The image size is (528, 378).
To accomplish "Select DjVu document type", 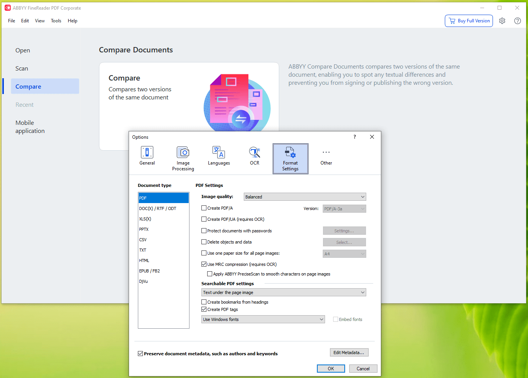I will 164,281.
